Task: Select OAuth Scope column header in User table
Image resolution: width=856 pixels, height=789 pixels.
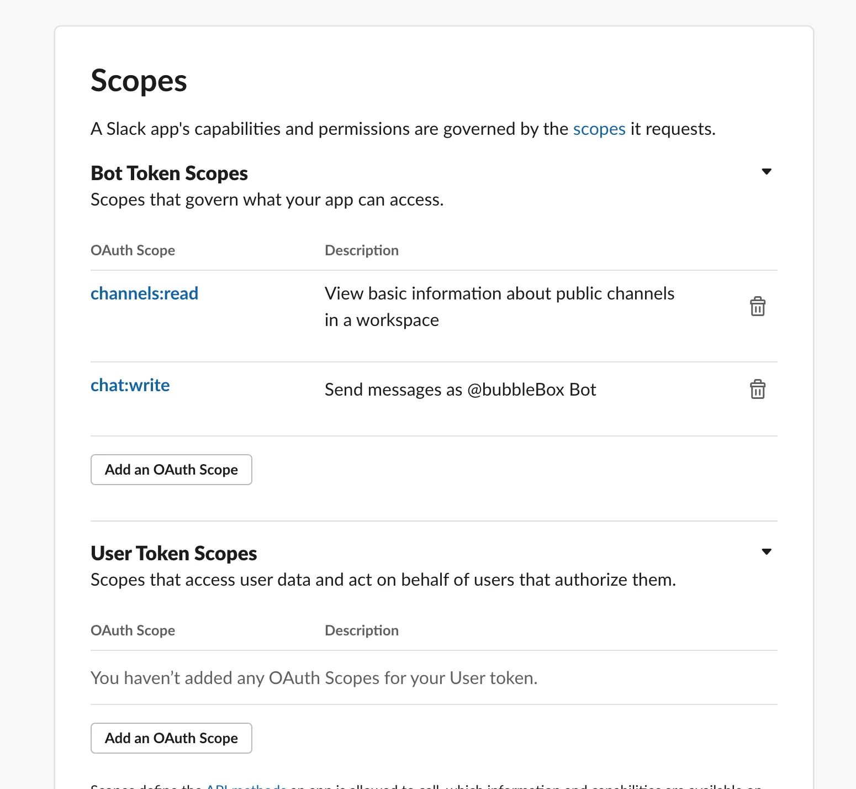Action: [x=133, y=630]
